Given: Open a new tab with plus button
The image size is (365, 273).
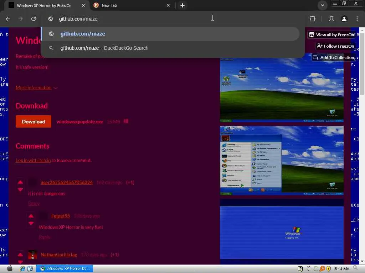Looking at the screenshot, I should 182,5.
